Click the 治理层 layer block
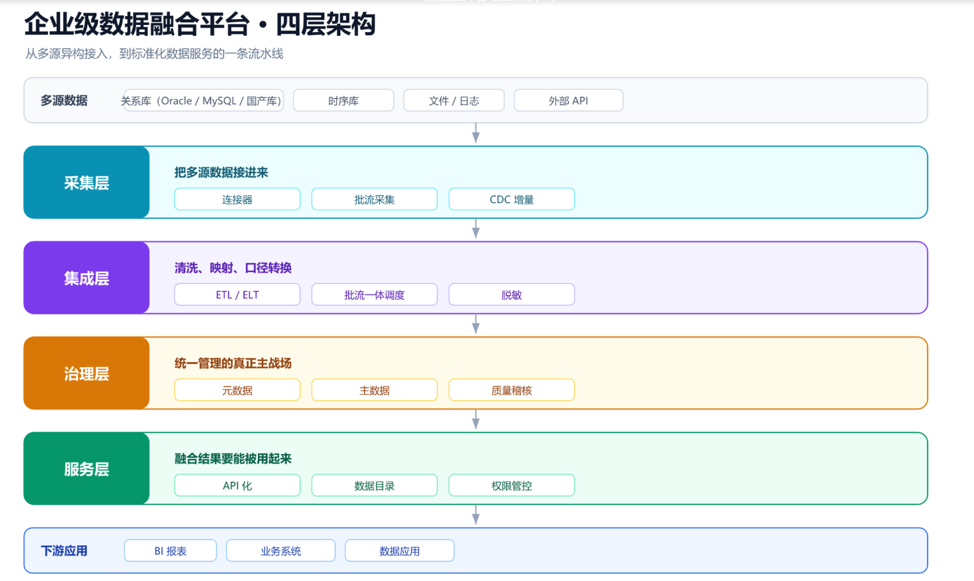The width and height of the screenshot is (974, 581). 87,373
